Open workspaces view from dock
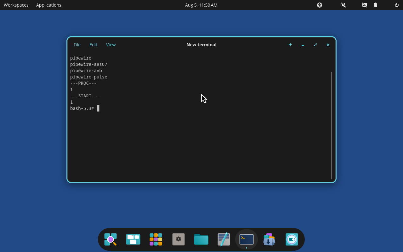Viewport: 403px width, 252px height. tap(133, 239)
